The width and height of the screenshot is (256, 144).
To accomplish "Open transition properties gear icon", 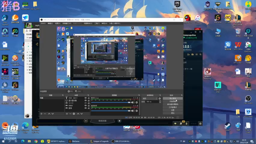I will click(160, 99).
